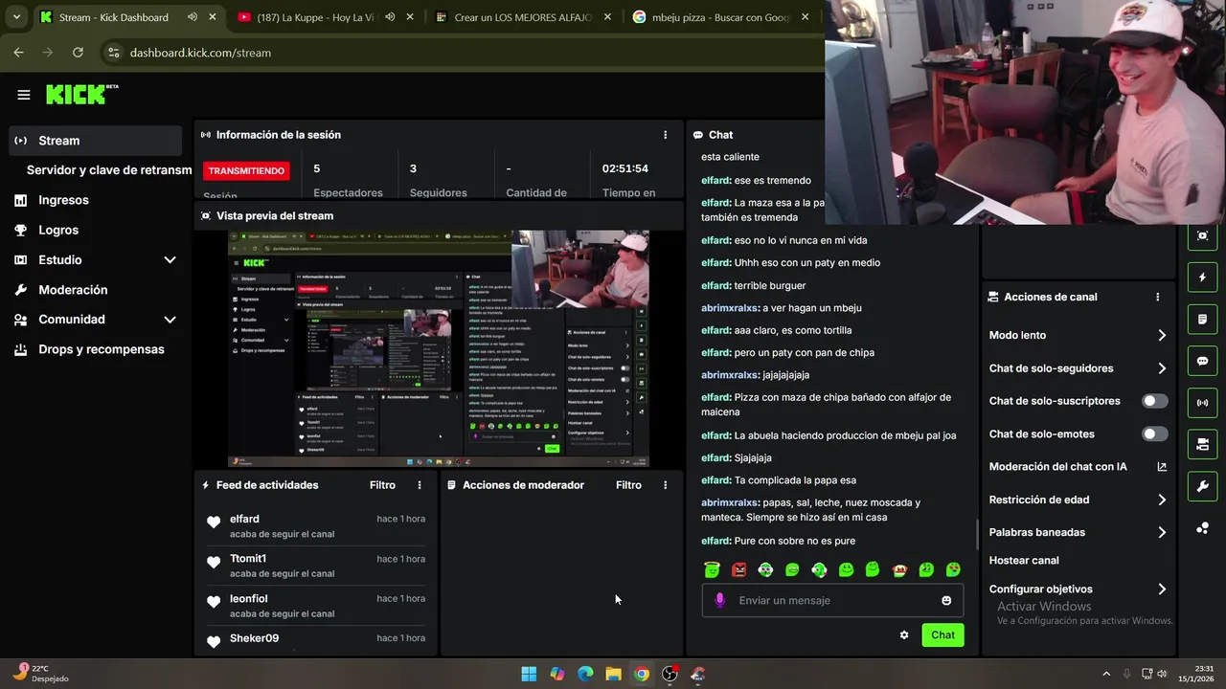Open the moderator actions three-dot menu
The image size is (1226, 689).
tap(666, 485)
